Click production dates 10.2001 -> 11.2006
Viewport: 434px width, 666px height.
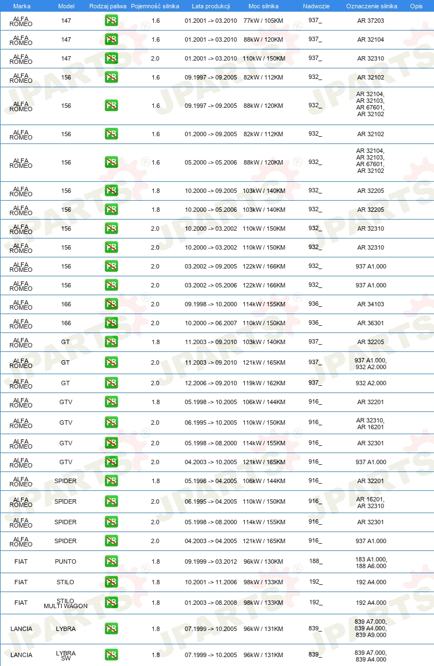[211, 582]
